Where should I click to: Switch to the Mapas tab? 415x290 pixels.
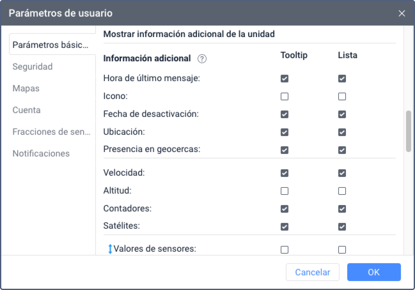pyautogui.click(x=26, y=88)
